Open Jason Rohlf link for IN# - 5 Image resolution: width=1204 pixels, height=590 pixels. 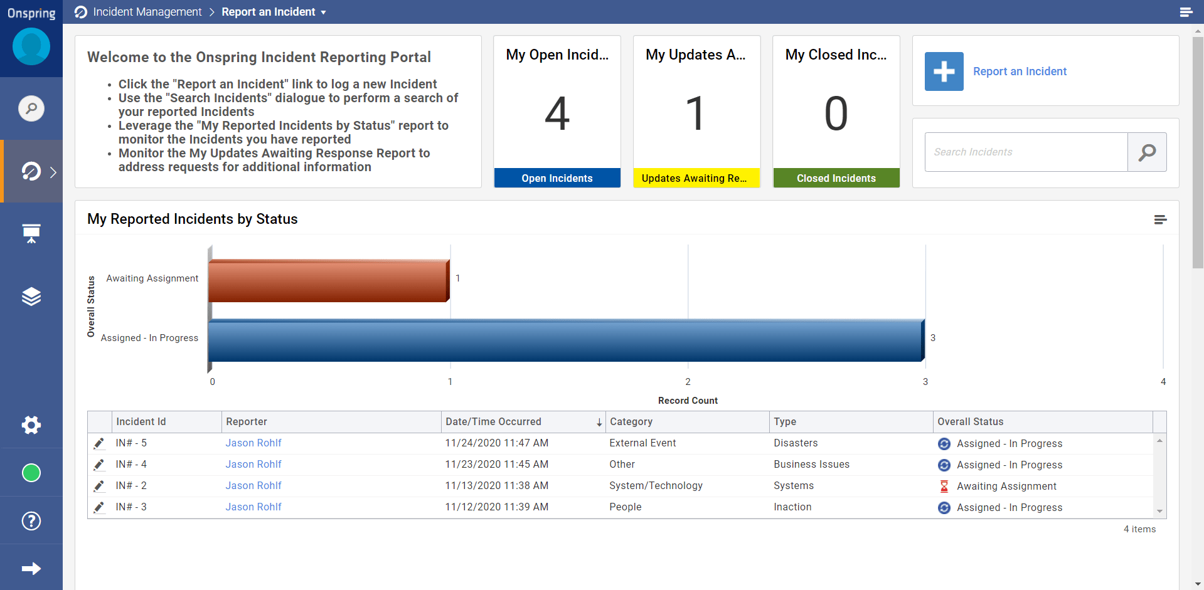(253, 443)
